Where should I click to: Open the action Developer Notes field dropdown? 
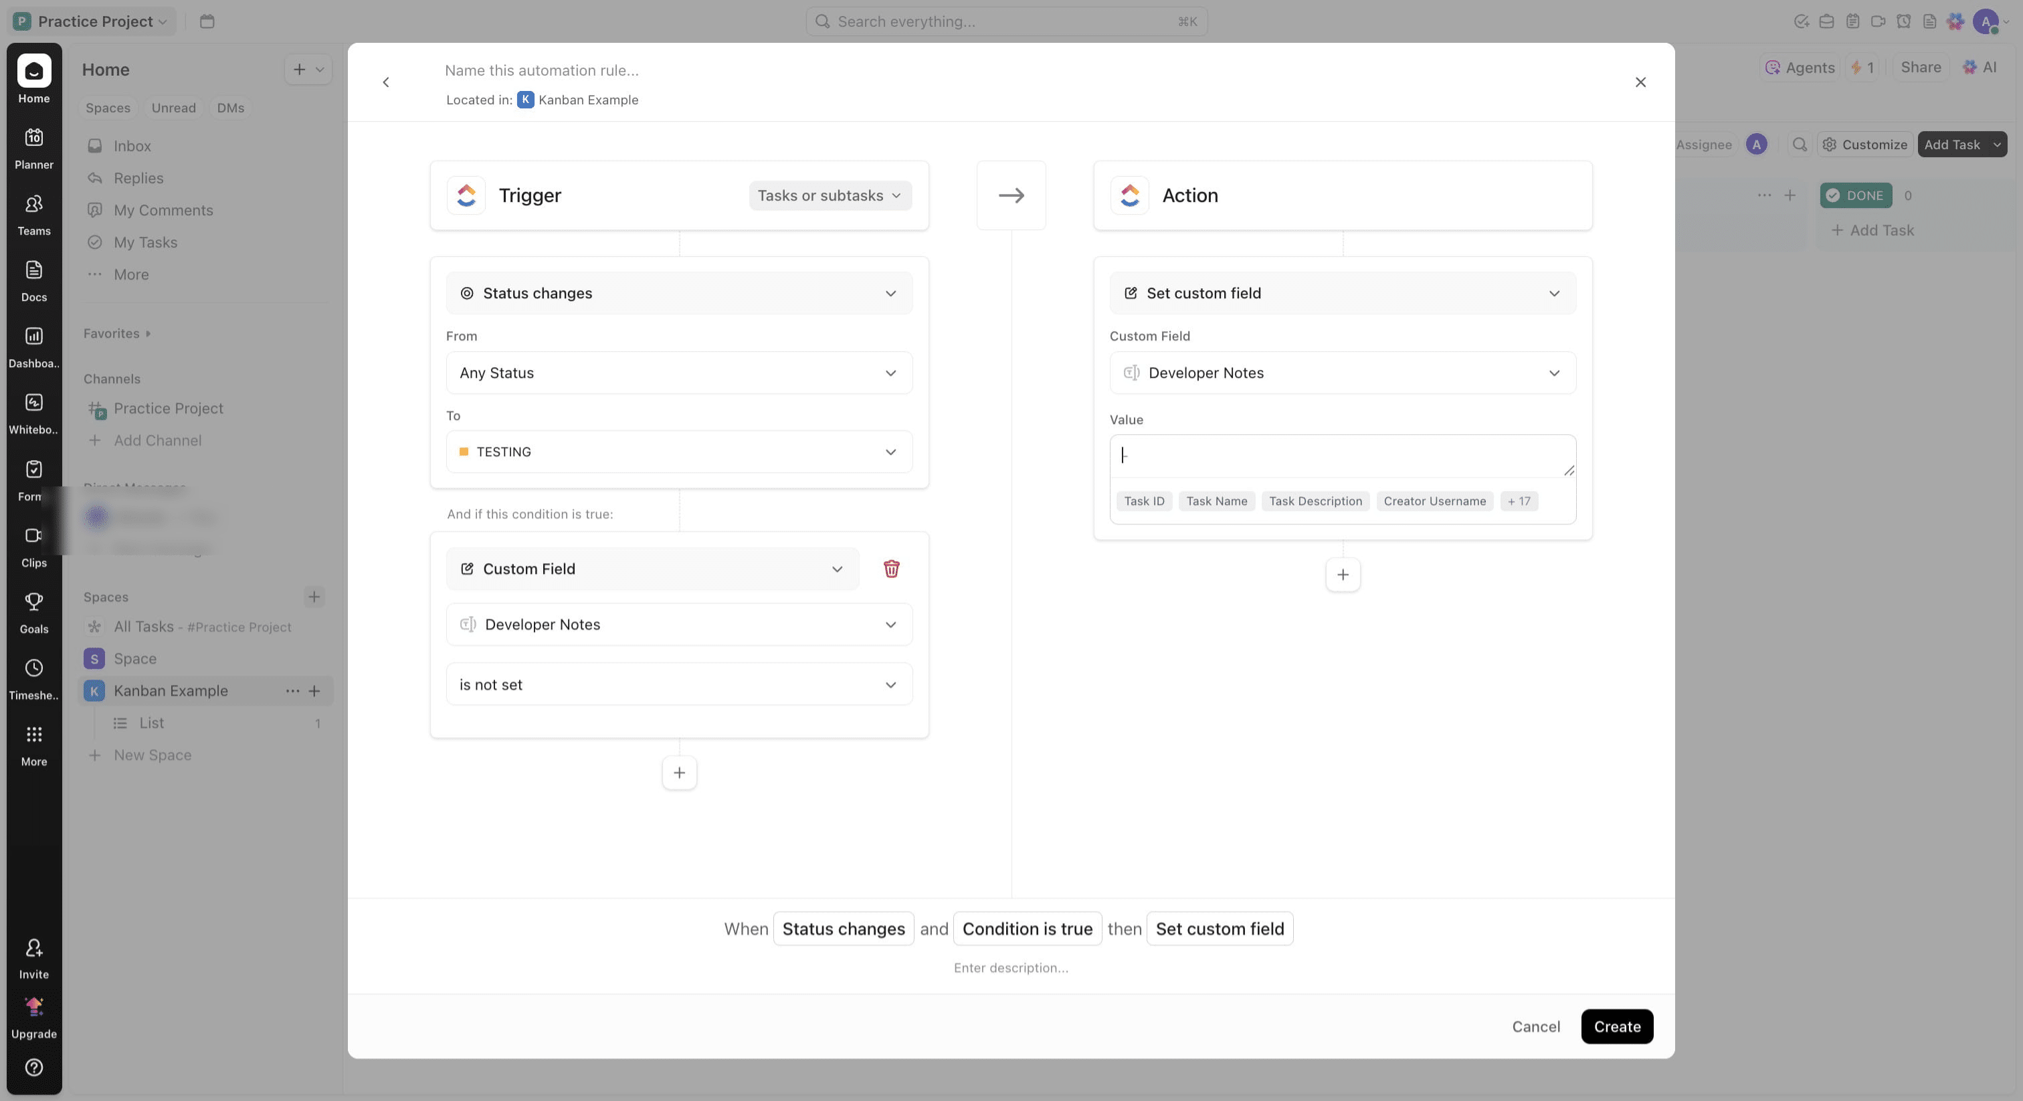click(x=1342, y=373)
